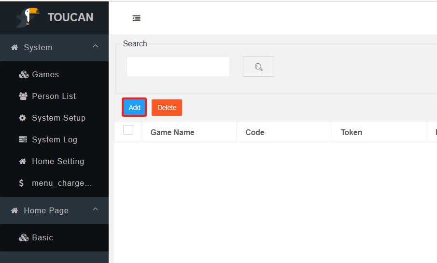Click the System Log server icon
The image size is (437, 263).
point(23,140)
